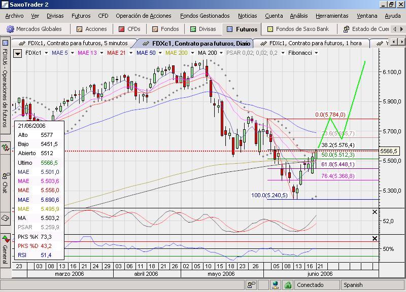Viewport: 406px width, 292px height.
Task: Open the Análisis menu
Action: coord(299,16)
